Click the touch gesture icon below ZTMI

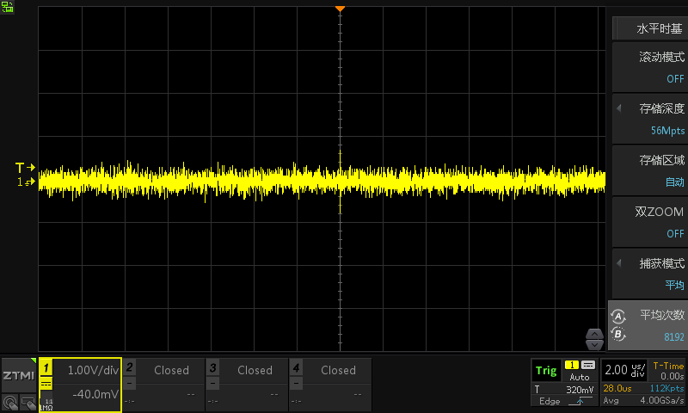(9, 402)
